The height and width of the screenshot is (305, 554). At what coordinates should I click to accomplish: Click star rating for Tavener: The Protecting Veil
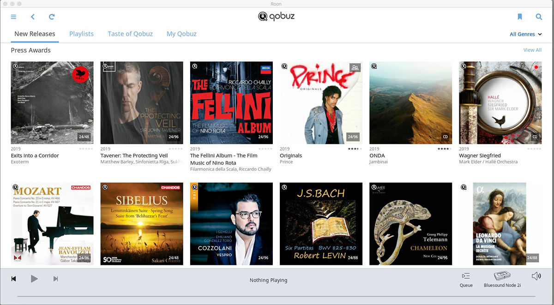[x=176, y=149]
